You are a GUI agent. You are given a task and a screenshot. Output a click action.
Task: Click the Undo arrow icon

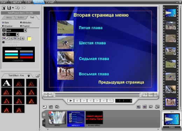pos(17,8)
